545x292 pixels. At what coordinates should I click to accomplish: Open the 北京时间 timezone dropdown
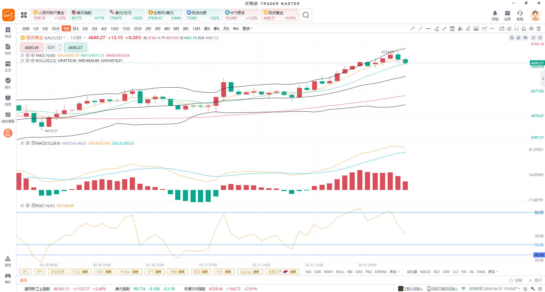[x=494, y=289]
